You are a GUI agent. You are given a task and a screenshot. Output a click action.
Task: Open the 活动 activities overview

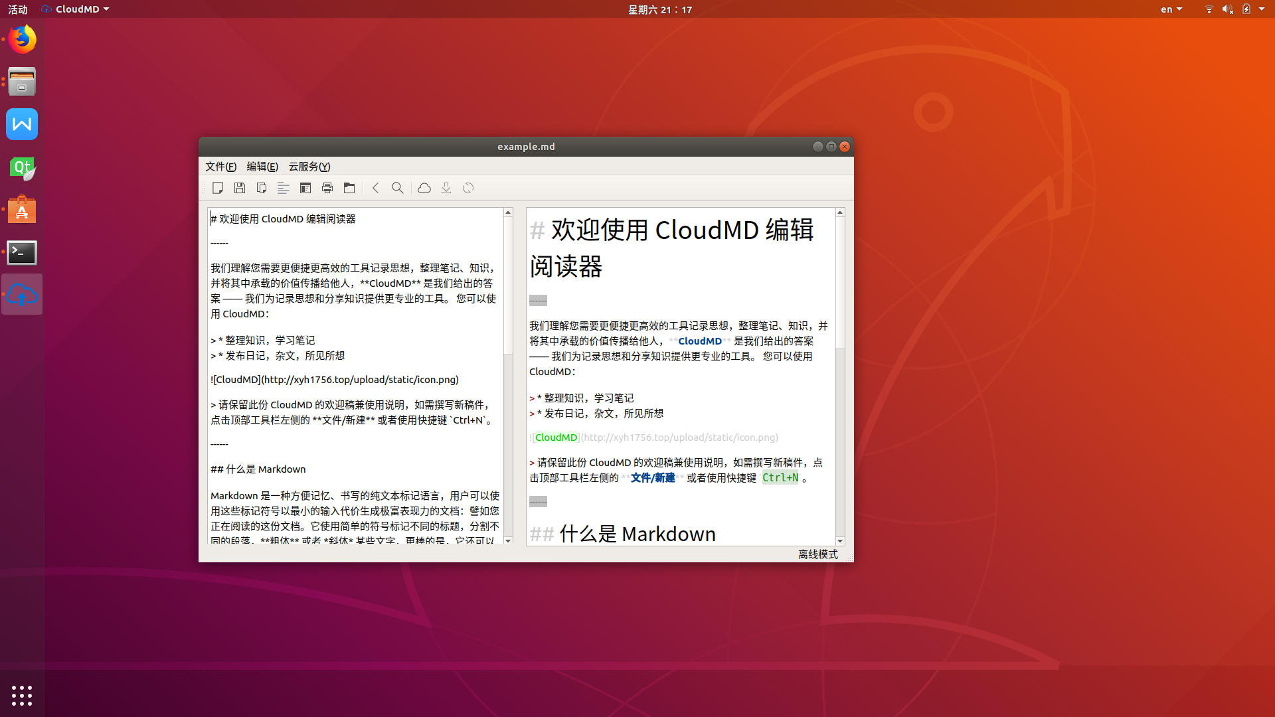tap(18, 9)
